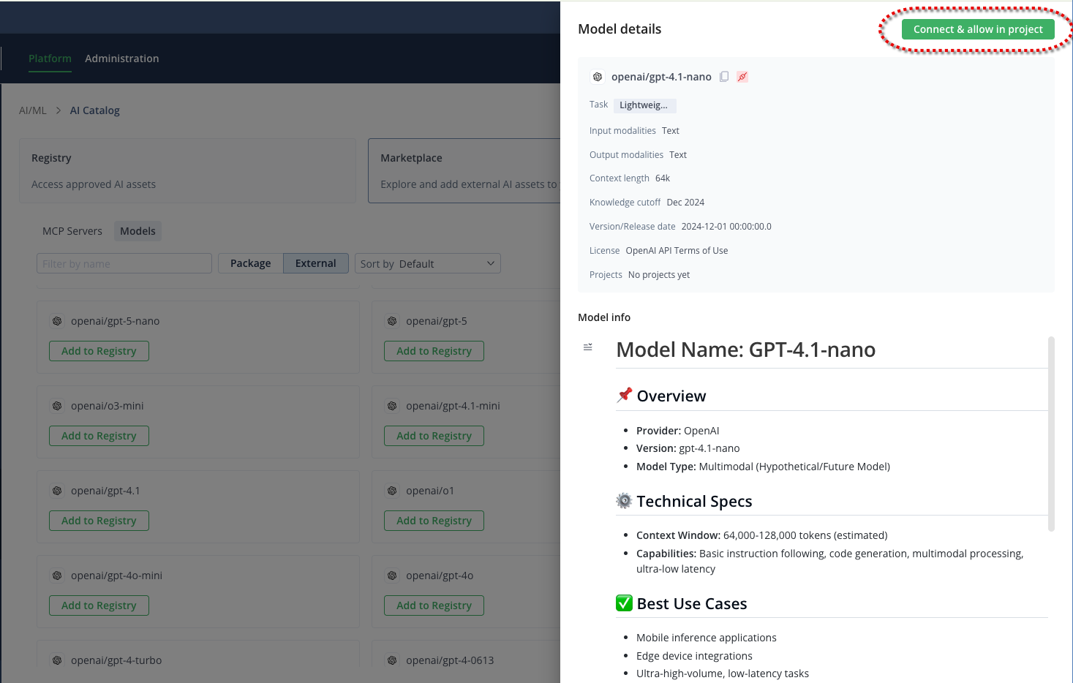Add openai/o3-mini to Registry

point(99,436)
